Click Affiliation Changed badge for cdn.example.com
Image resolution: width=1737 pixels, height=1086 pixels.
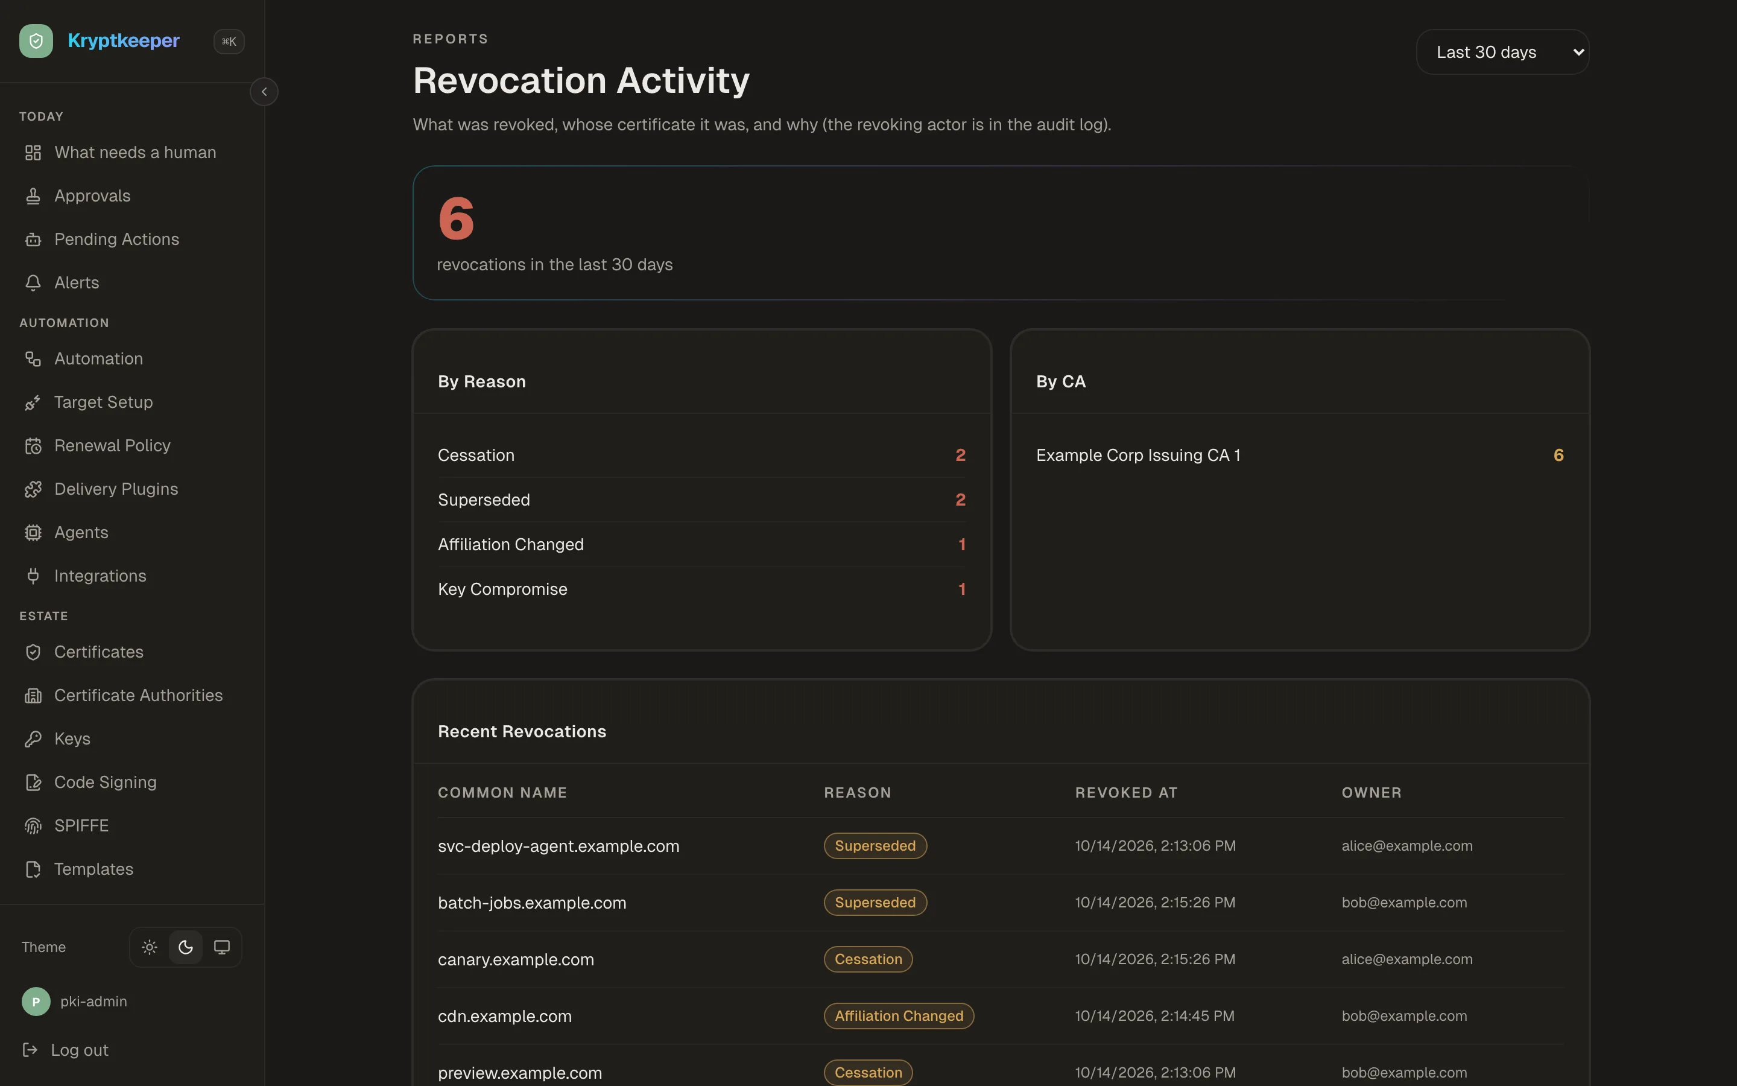tap(899, 1015)
